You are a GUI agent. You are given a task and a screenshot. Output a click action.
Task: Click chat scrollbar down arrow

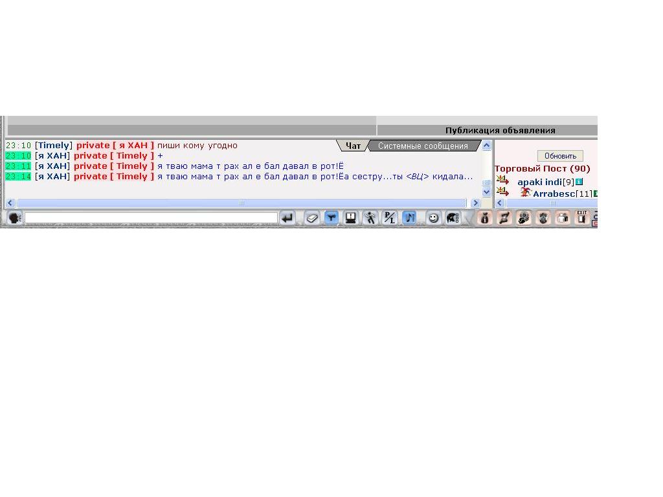point(487,192)
